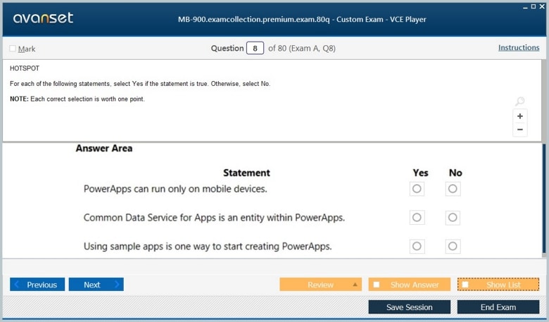The image size is (549, 322).
Task: Enable the Show Answer checkbox
Action: tap(377, 285)
